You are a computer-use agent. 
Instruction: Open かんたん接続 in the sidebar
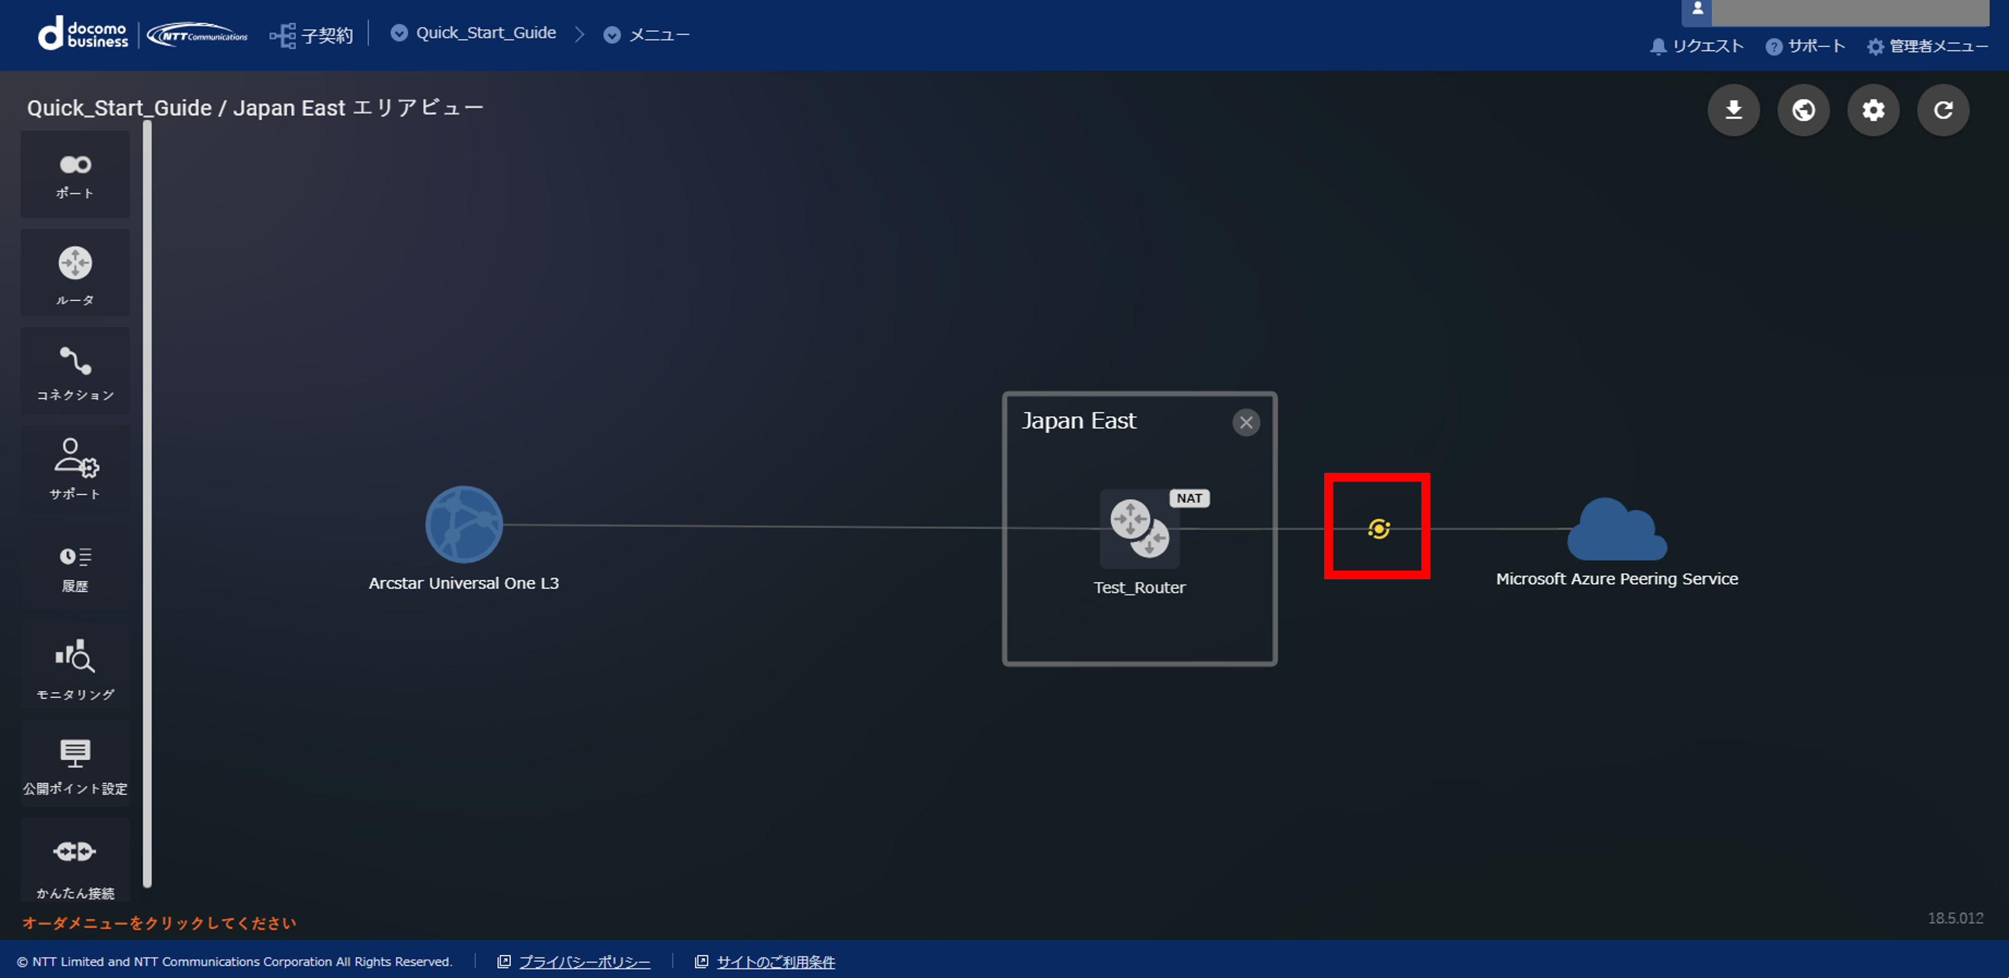click(x=75, y=861)
